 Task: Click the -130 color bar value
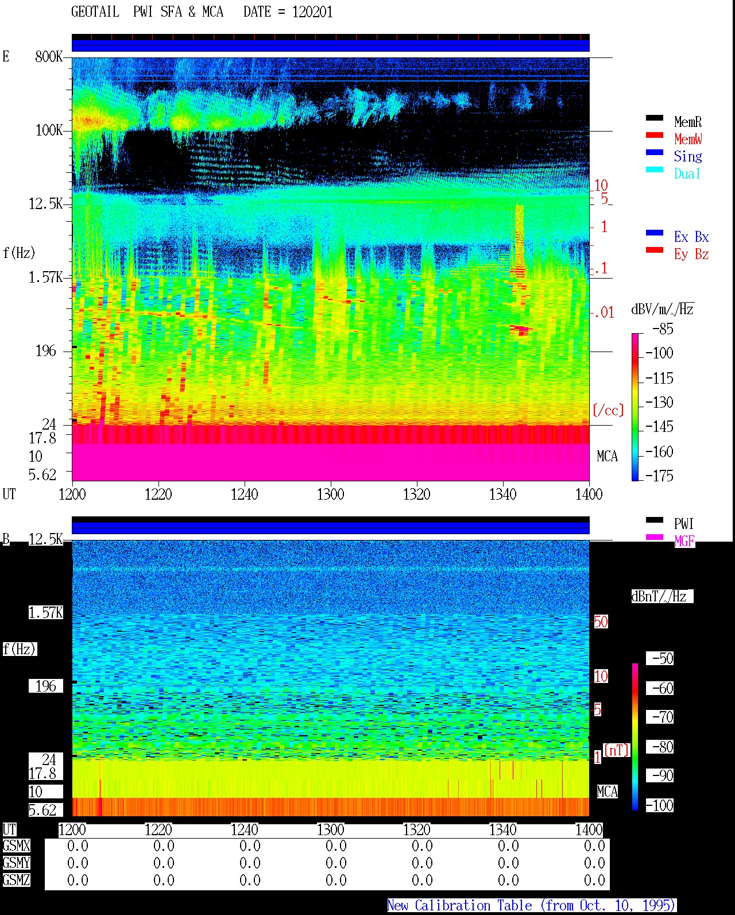click(x=659, y=403)
